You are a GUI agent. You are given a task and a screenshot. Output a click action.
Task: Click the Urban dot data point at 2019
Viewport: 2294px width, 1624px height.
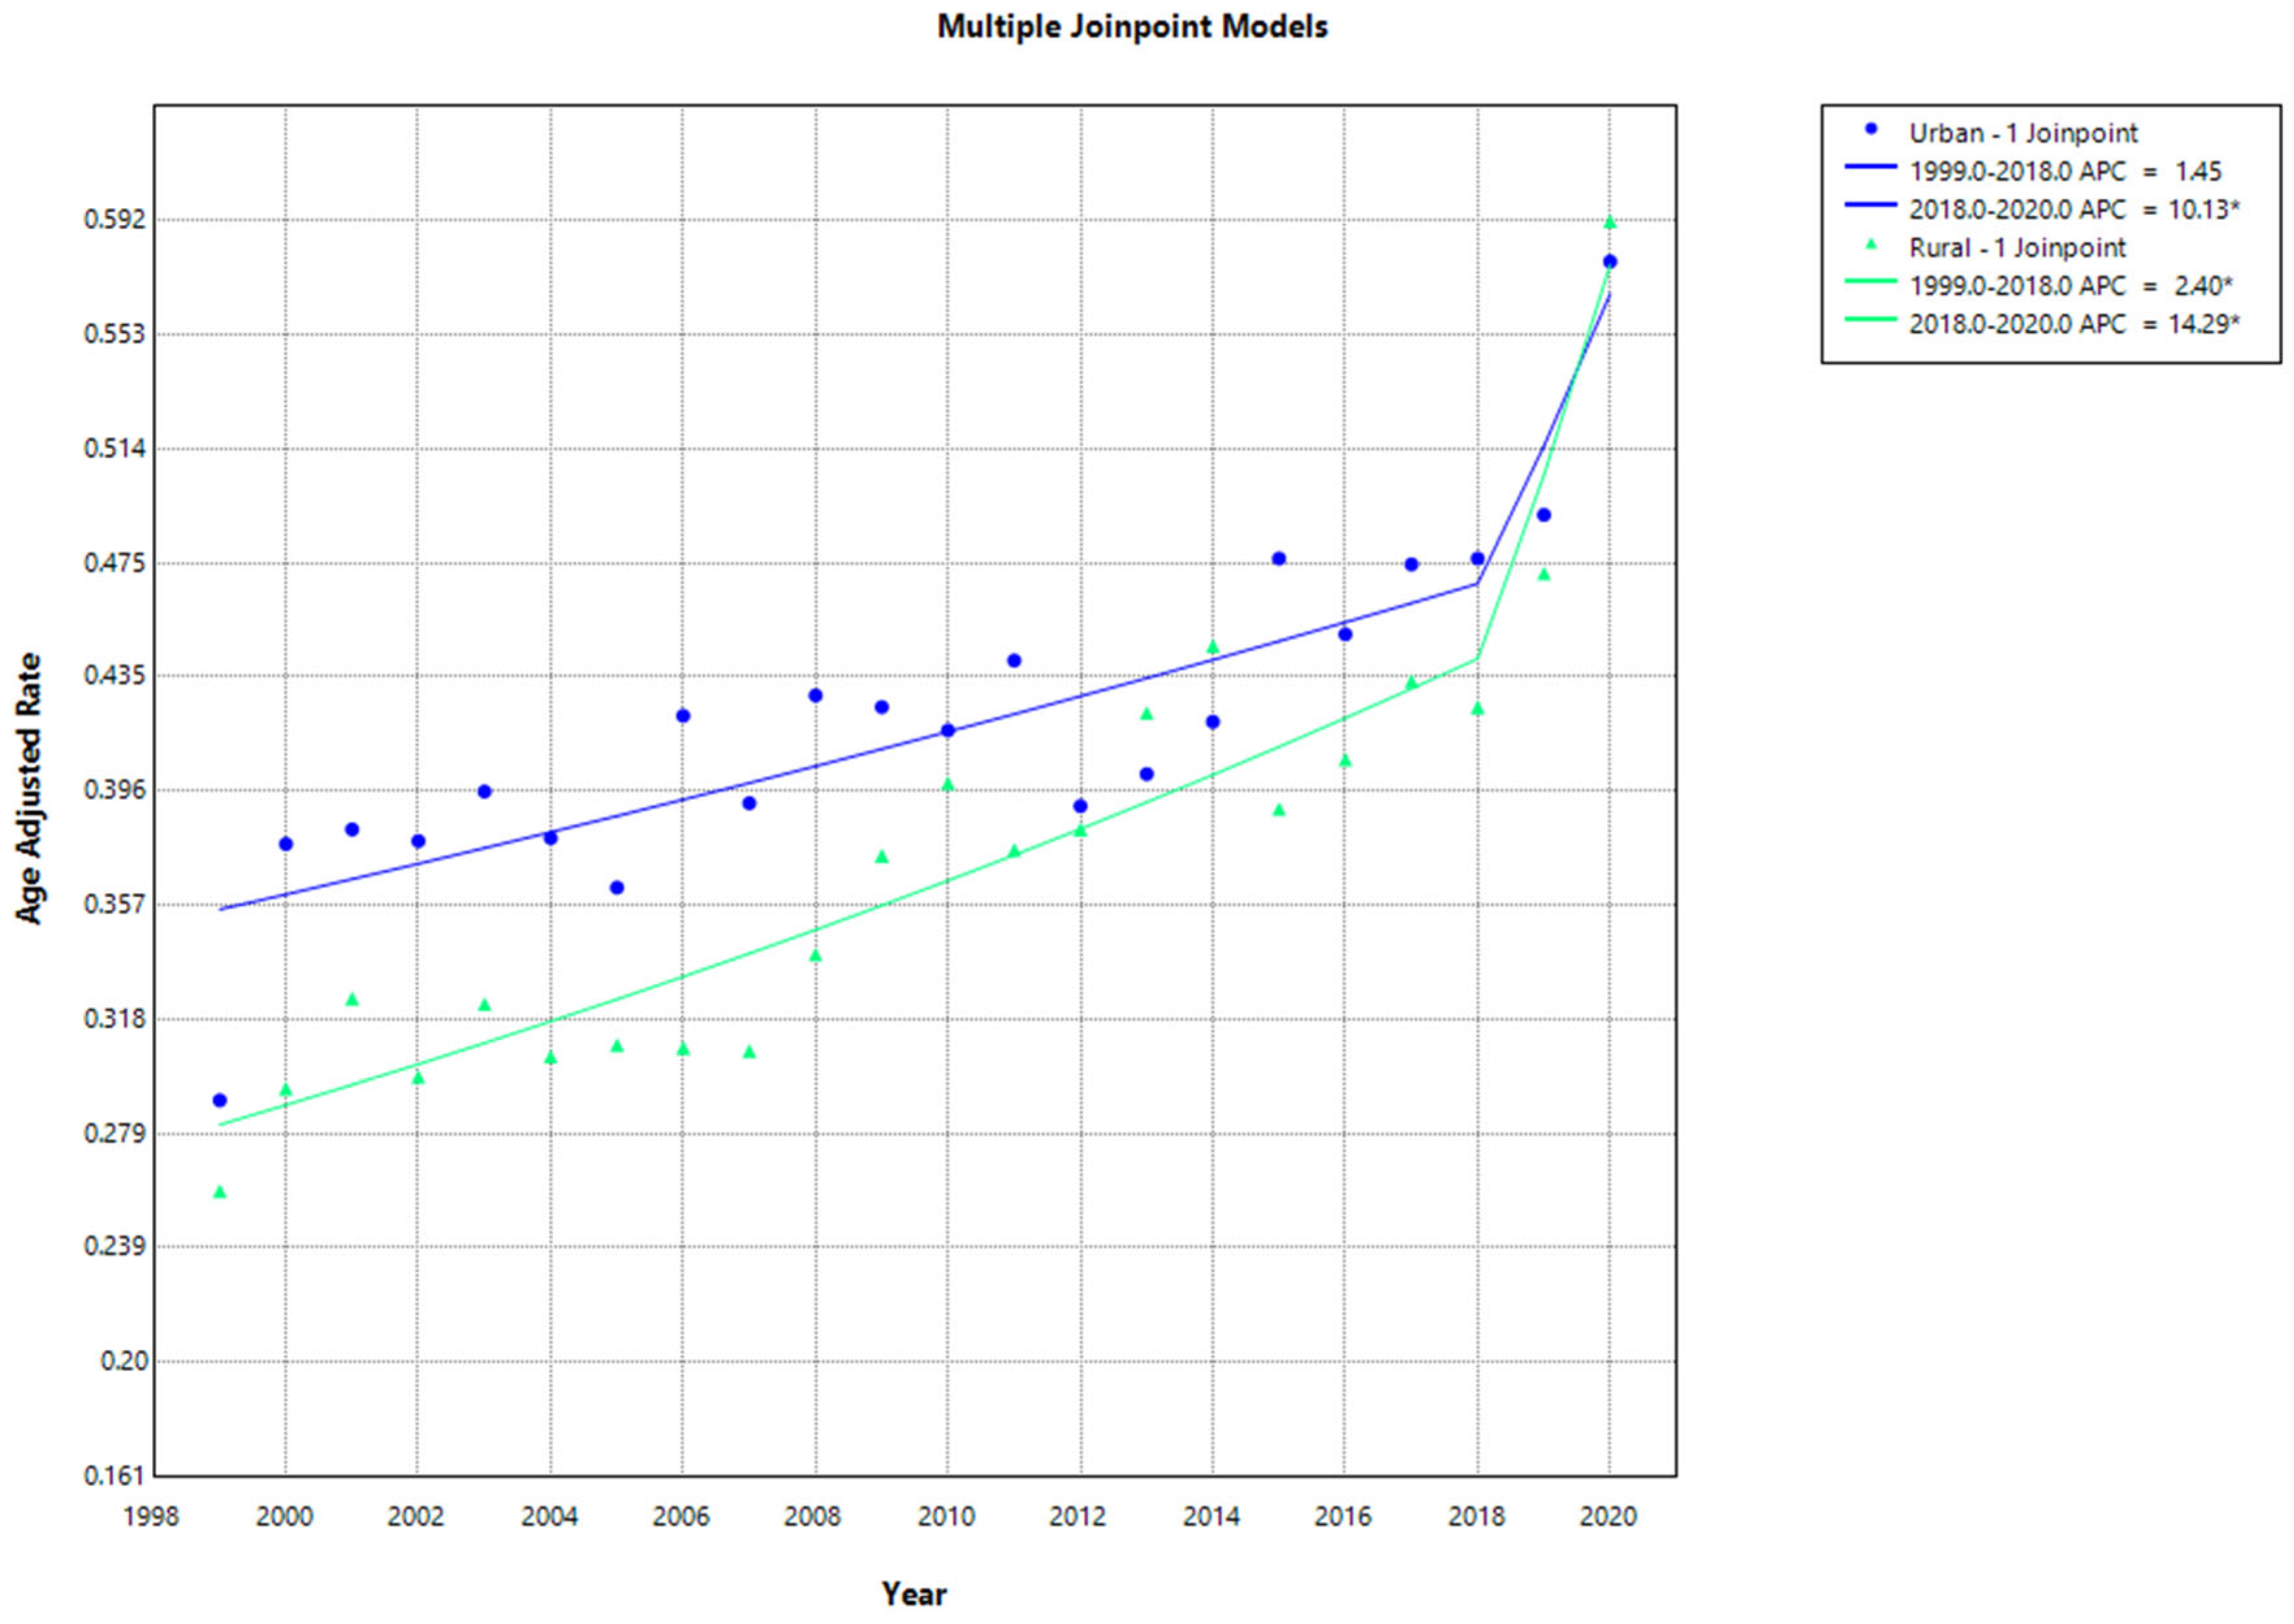[1544, 515]
